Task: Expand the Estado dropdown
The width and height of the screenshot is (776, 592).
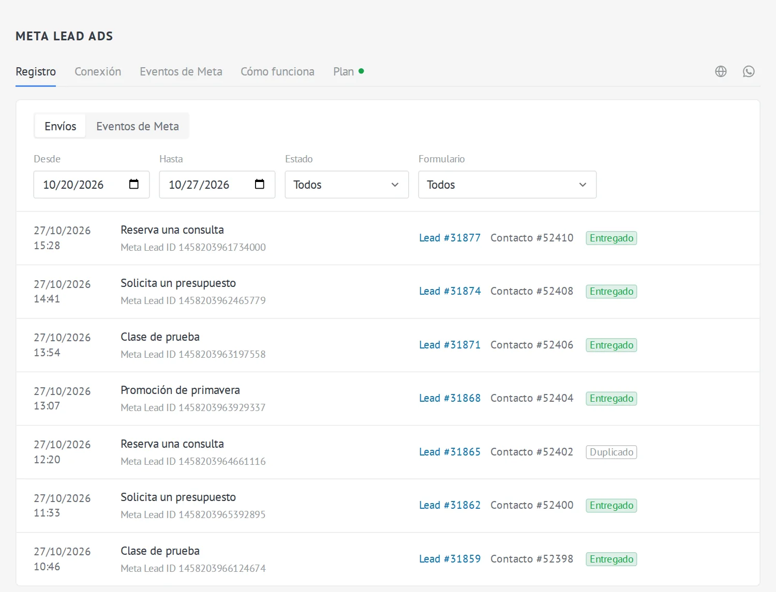Action: [347, 185]
